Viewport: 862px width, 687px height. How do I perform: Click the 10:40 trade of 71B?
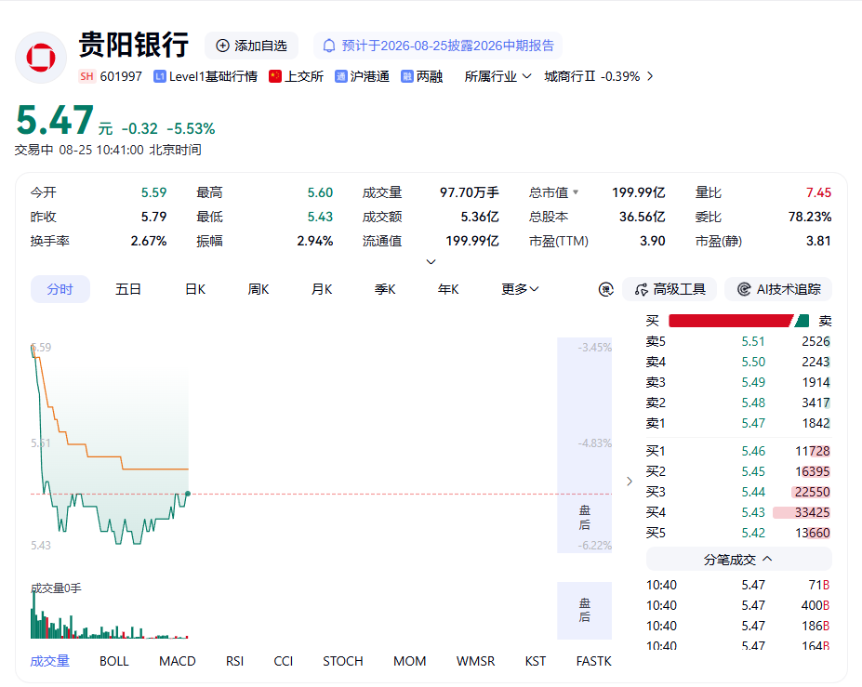click(x=738, y=586)
